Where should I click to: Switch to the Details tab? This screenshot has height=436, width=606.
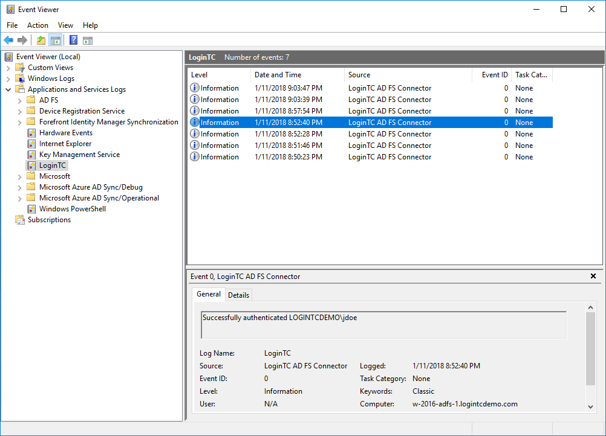click(x=238, y=295)
